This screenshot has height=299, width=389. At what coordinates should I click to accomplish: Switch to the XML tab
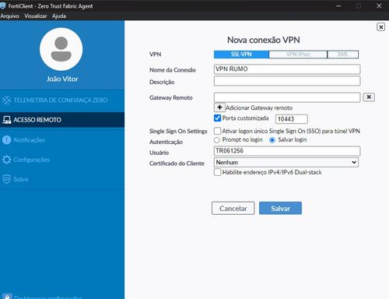[343, 55]
